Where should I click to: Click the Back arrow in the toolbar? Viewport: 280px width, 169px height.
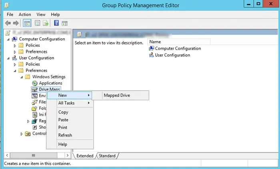click(8, 23)
